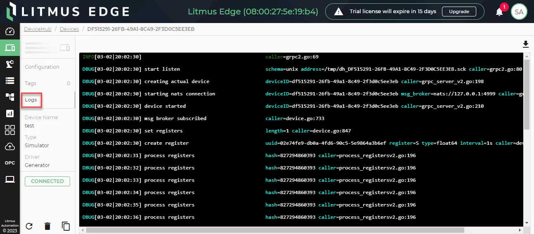Viewport: 534px width, 234px height.
Task: Go to the DeviceHub breadcrumb link
Action: coord(38,29)
